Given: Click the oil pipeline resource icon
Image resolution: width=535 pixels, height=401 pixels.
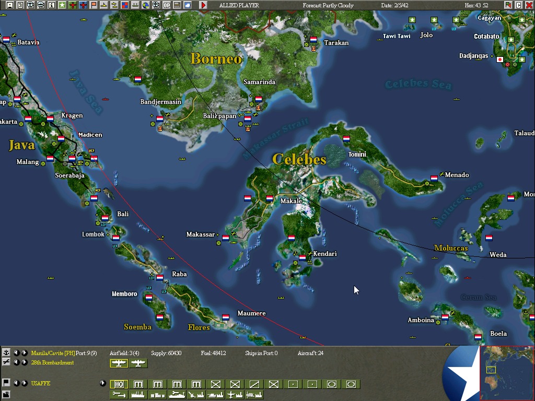Looking at the screenshot, I should point(119,395).
